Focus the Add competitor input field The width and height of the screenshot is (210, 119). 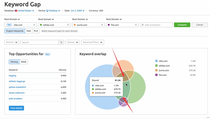click(156, 25)
